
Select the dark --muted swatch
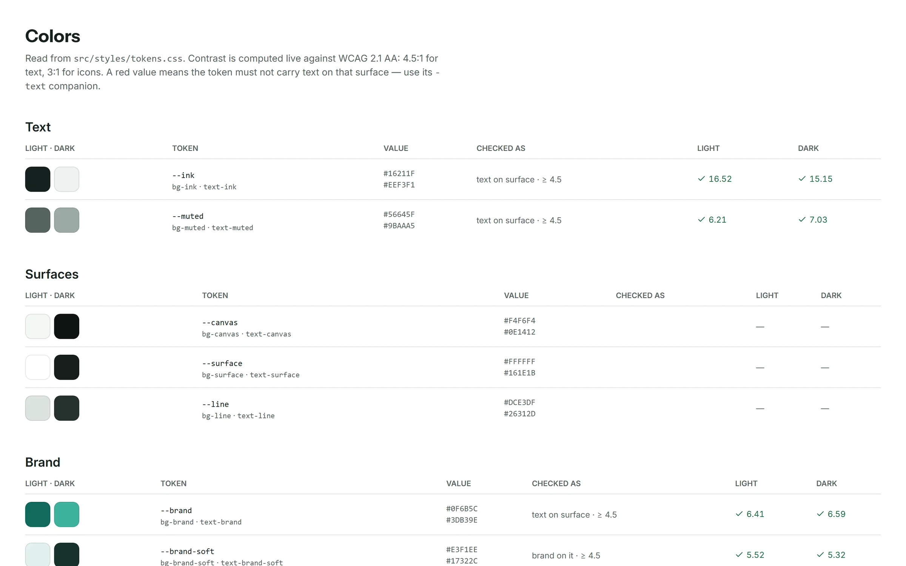coord(66,220)
